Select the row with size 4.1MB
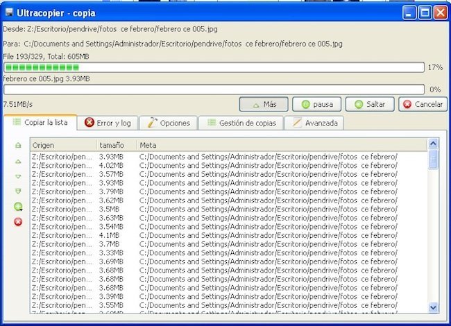451x326 pixels. [229, 235]
